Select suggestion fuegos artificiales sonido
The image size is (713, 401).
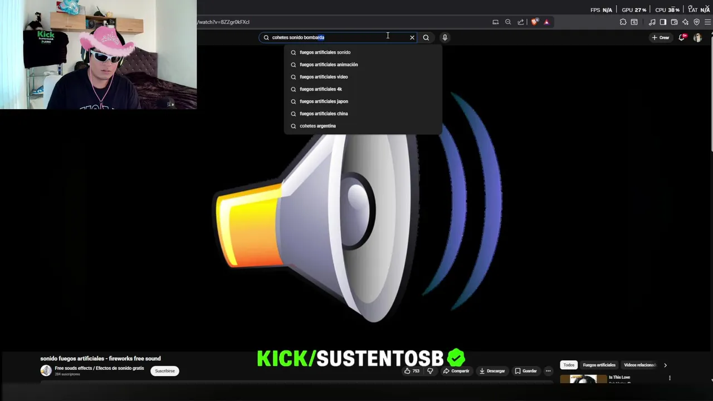pos(363,52)
